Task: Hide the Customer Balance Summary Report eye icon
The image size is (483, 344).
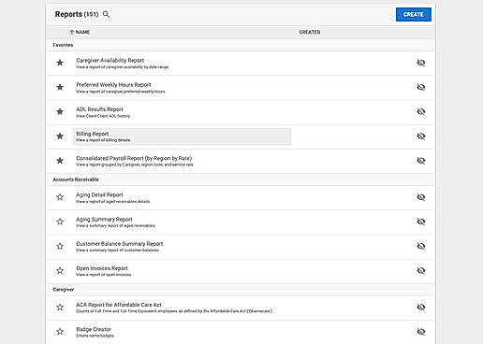Action: tap(421, 246)
